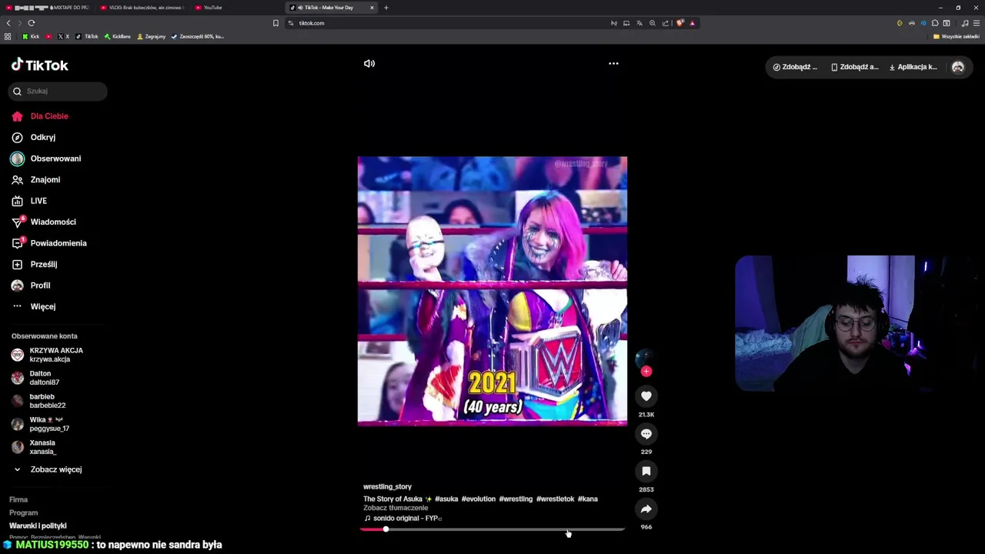Click Zobacz tłumaczenie translation link
Viewport: 985px width, 554px height.
pyautogui.click(x=396, y=508)
